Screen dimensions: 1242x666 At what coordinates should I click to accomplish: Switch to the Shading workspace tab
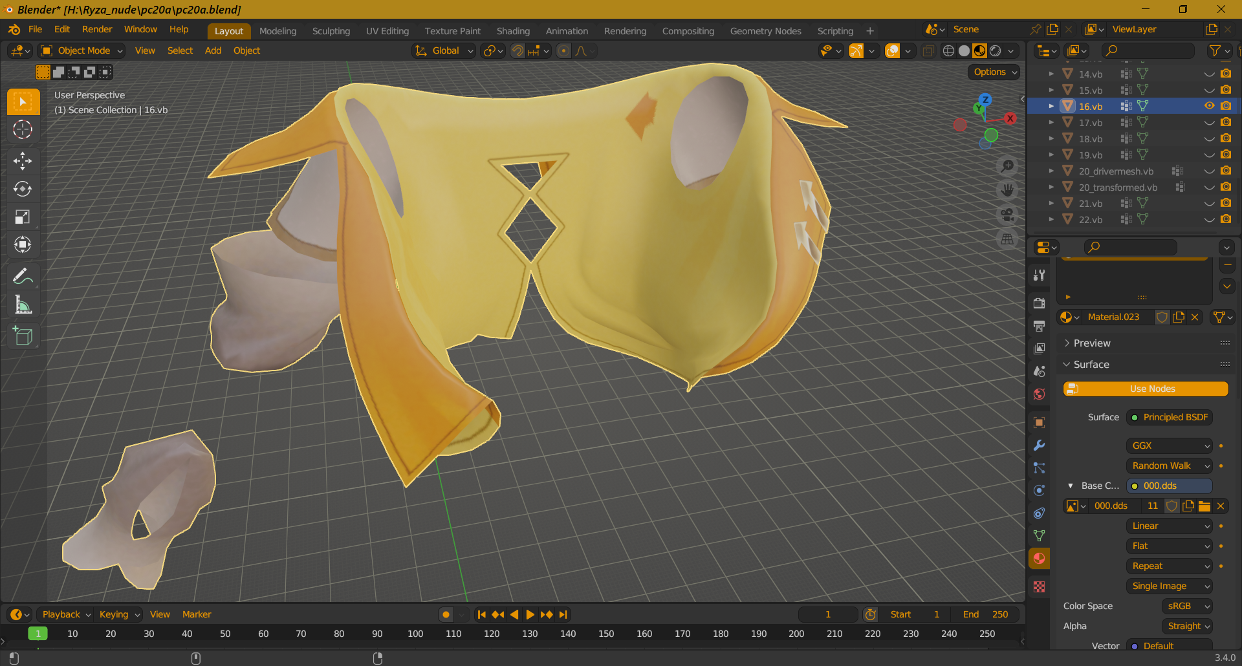[x=513, y=31]
